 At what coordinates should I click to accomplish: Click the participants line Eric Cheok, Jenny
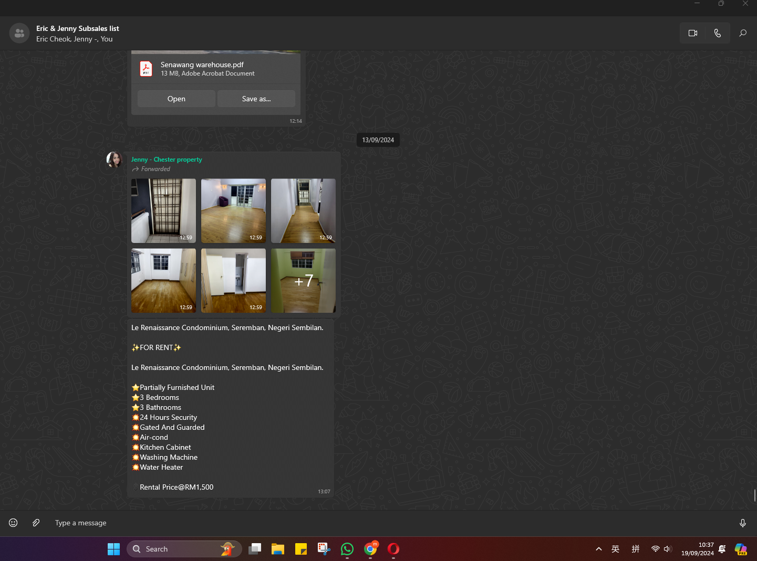coord(74,39)
